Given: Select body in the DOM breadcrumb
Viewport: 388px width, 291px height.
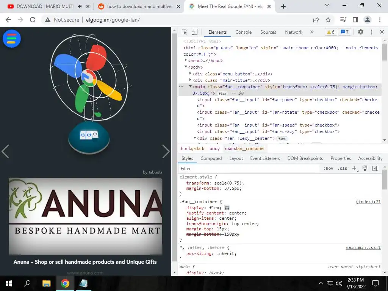Looking at the screenshot, I should coord(214,149).
